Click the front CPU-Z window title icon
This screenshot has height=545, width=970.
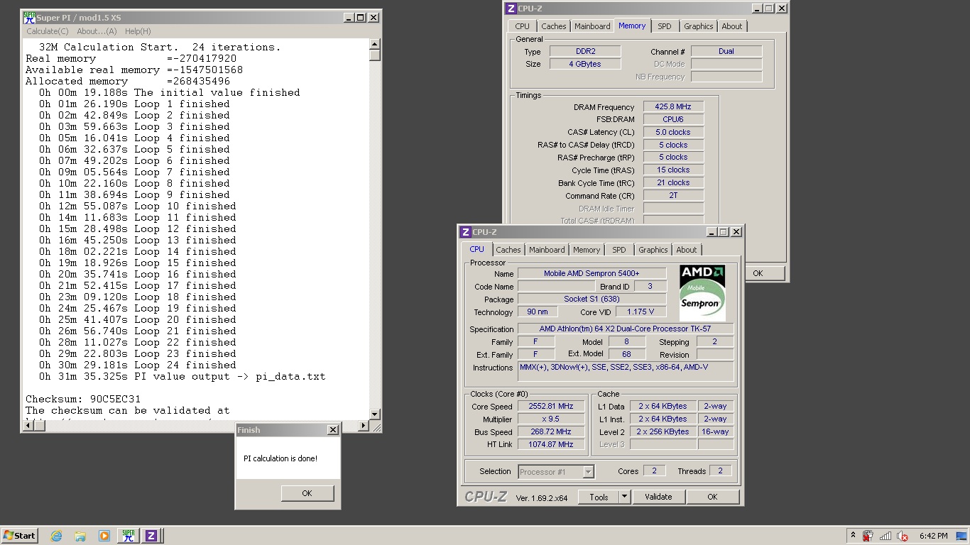466,232
